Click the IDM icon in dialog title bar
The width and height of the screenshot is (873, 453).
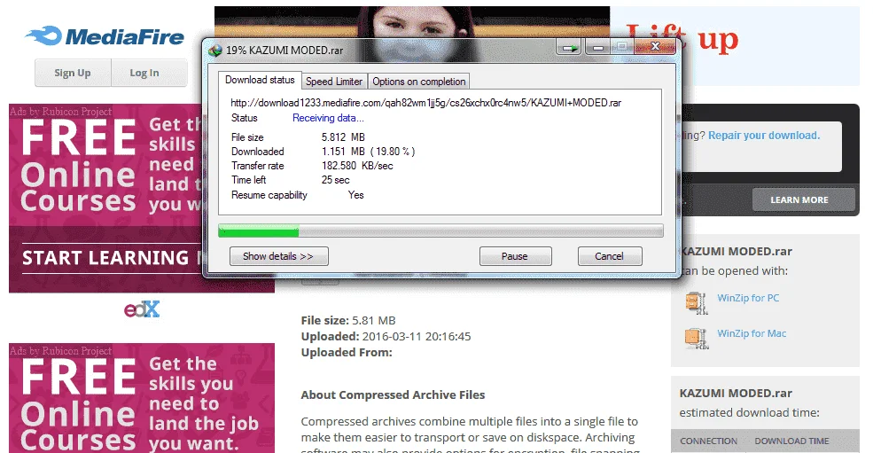click(214, 51)
